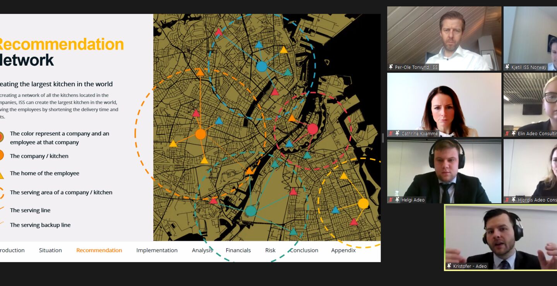The height and width of the screenshot is (286, 557).
Task: Select the Financials tab on the slide
Action: 238,250
